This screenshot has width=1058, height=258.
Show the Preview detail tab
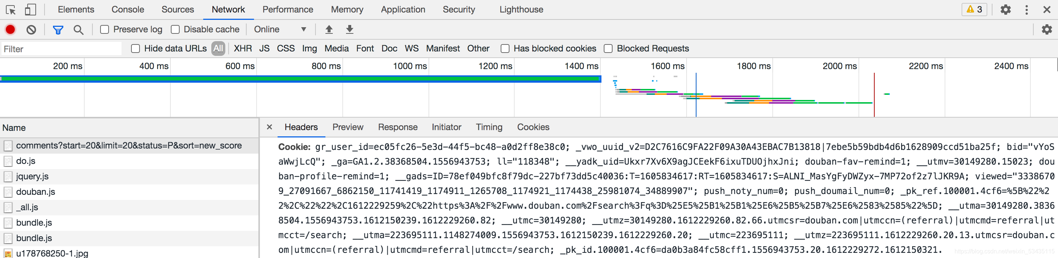(348, 127)
